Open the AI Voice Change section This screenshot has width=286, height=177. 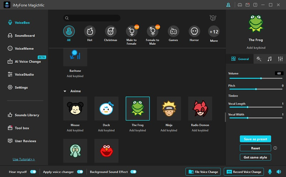click(24, 62)
